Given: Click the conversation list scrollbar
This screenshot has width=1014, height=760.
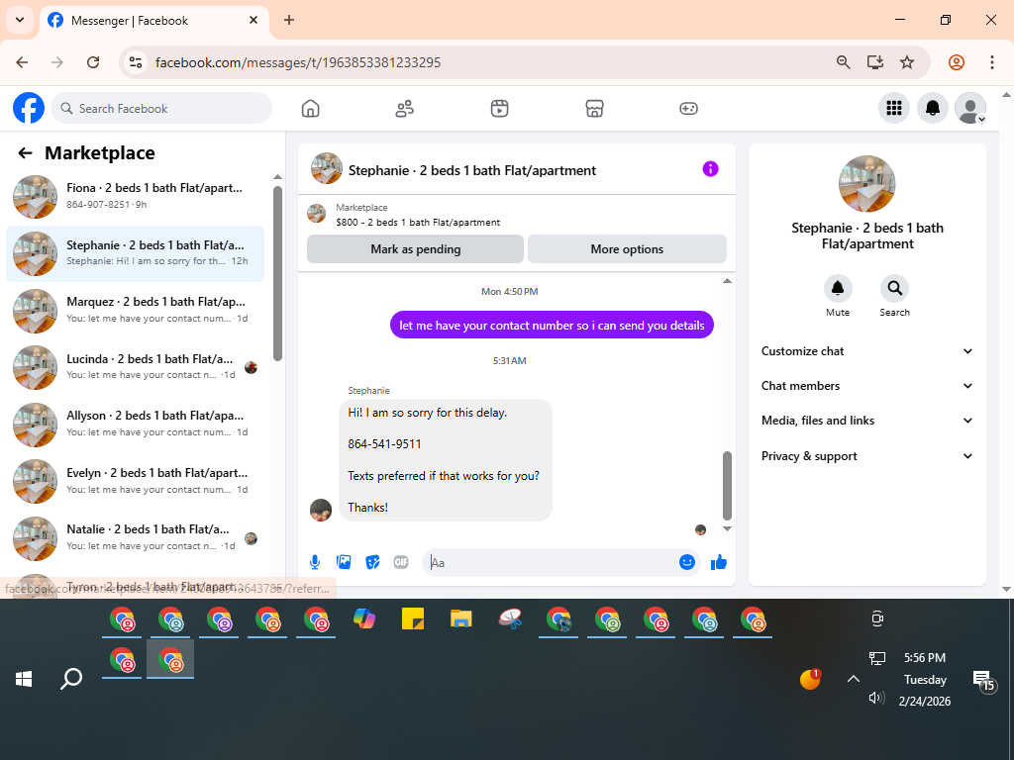Looking at the screenshot, I should 277,273.
